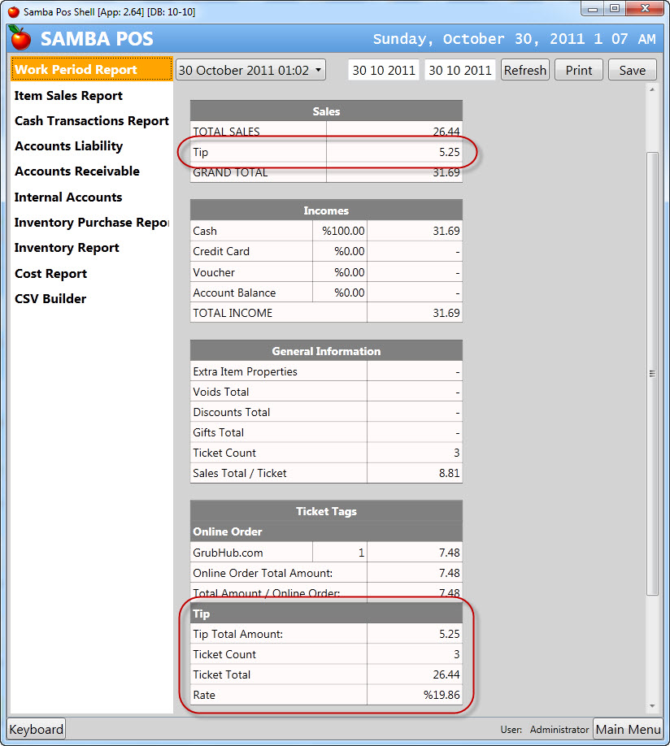Click the title bar apple icon

point(14,11)
